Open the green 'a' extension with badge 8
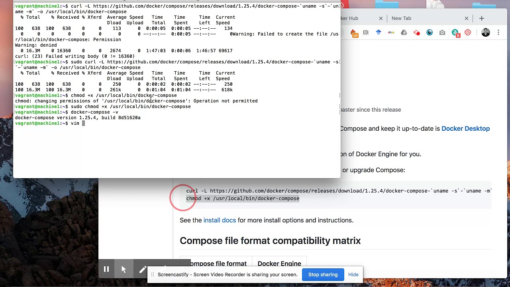 click(x=455, y=33)
